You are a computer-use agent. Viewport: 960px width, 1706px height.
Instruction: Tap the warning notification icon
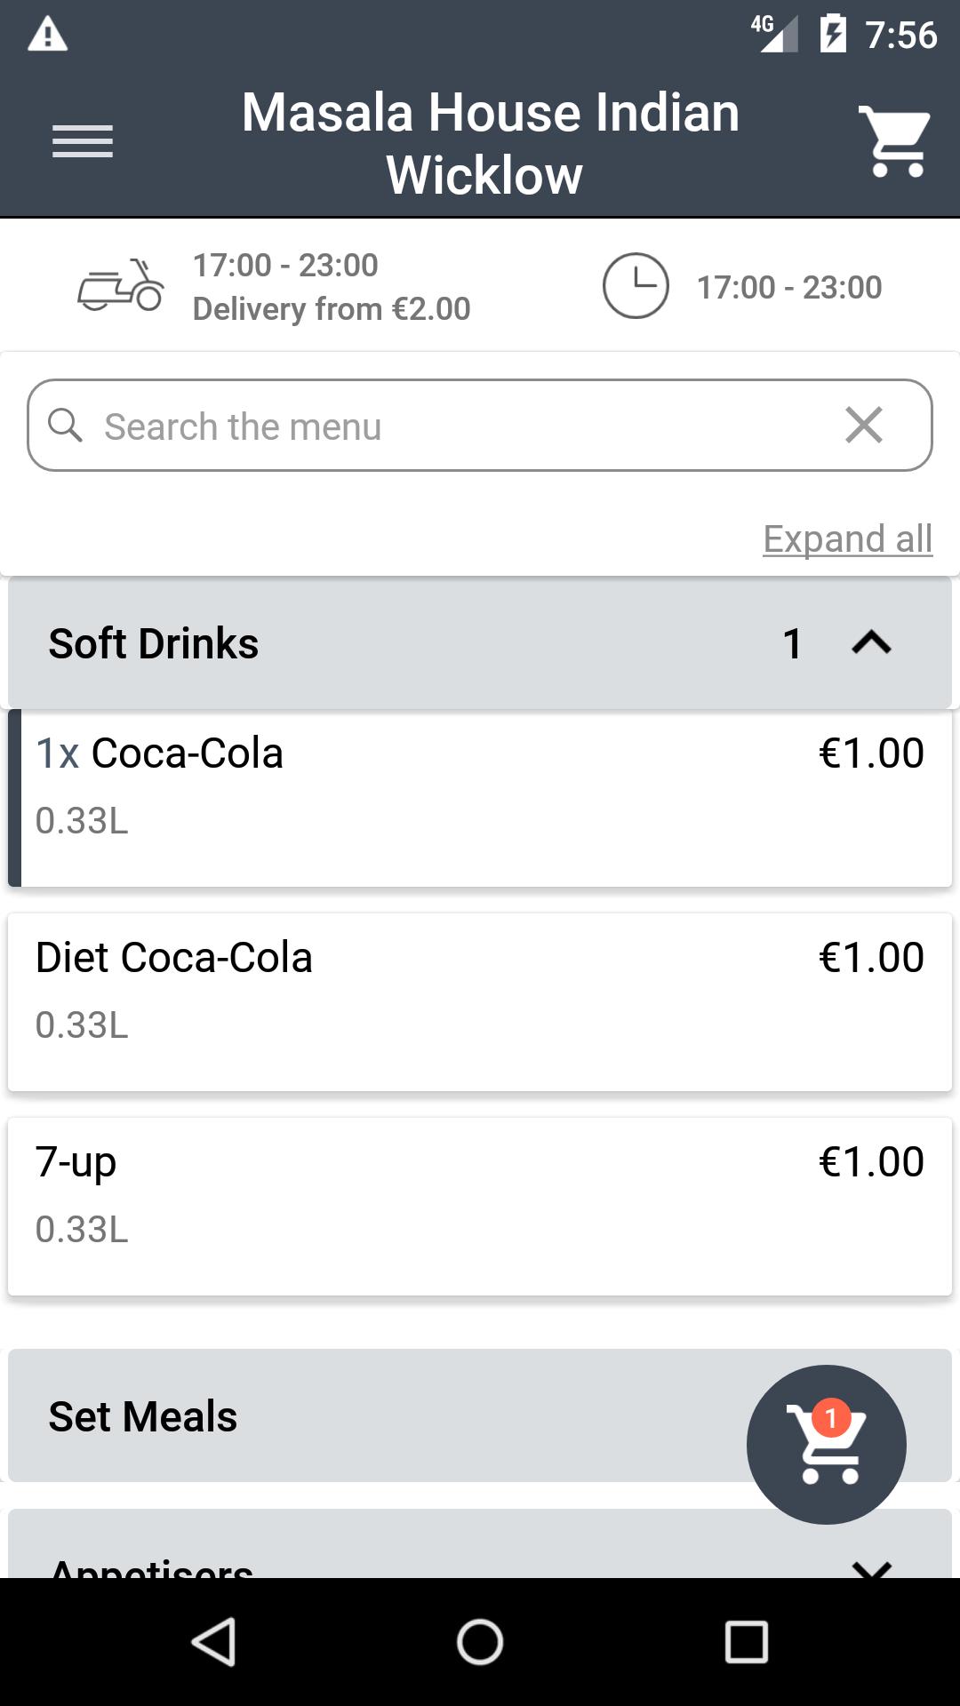(x=48, y=36)
